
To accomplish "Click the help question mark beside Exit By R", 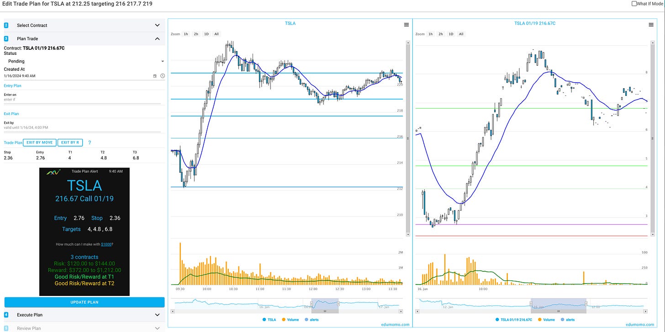I will click(89, 142).
